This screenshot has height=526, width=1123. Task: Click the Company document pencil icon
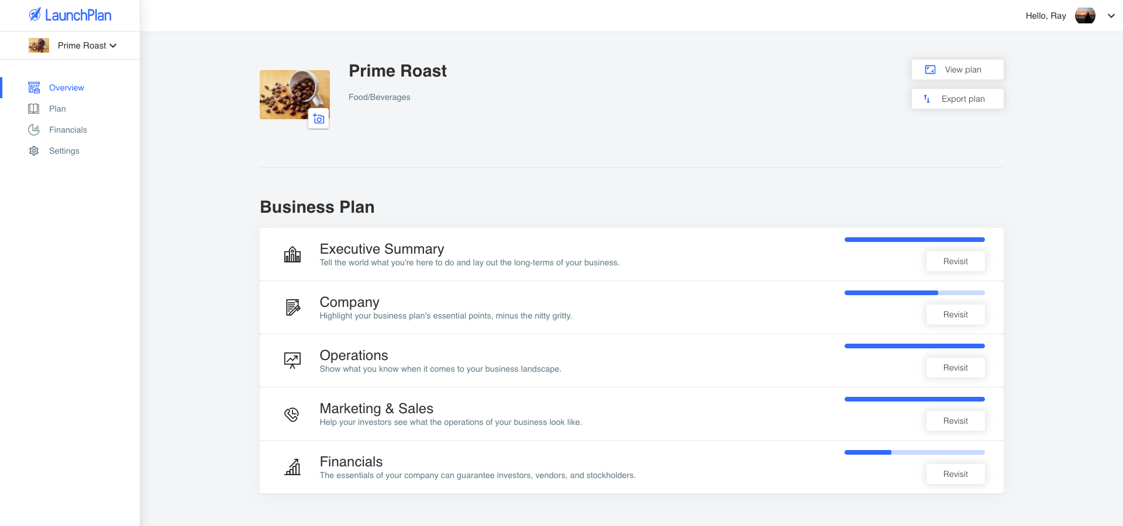pos(292,307)
